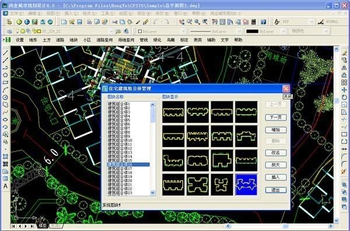Select the Move tool in right toolbar
350x231 pixels.
click(x=344, y=90)
